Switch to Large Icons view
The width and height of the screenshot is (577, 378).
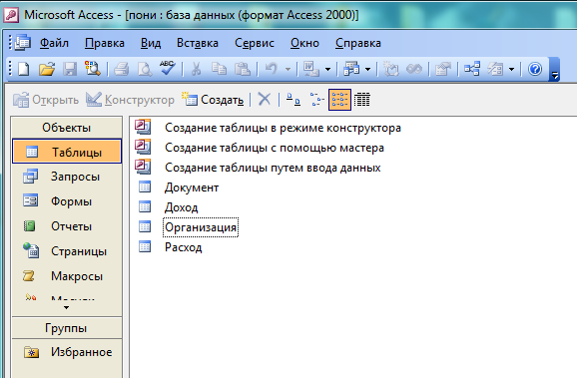point(293,100)
